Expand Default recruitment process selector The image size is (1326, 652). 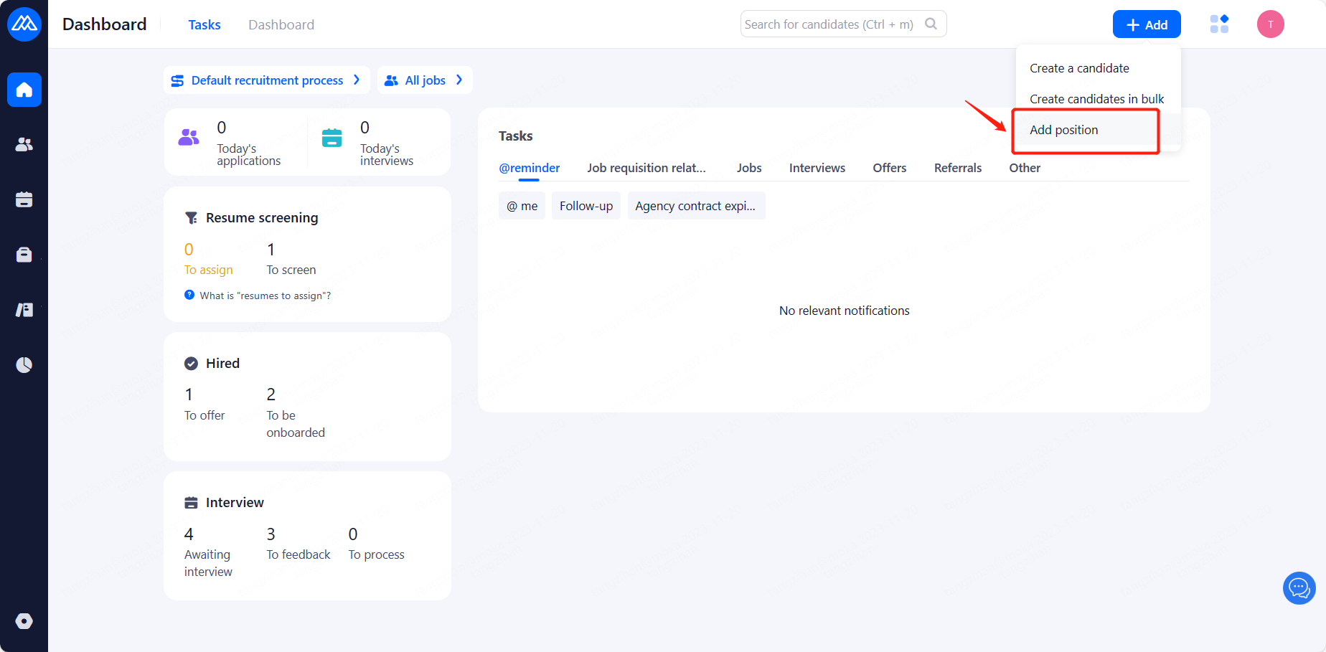266,80
